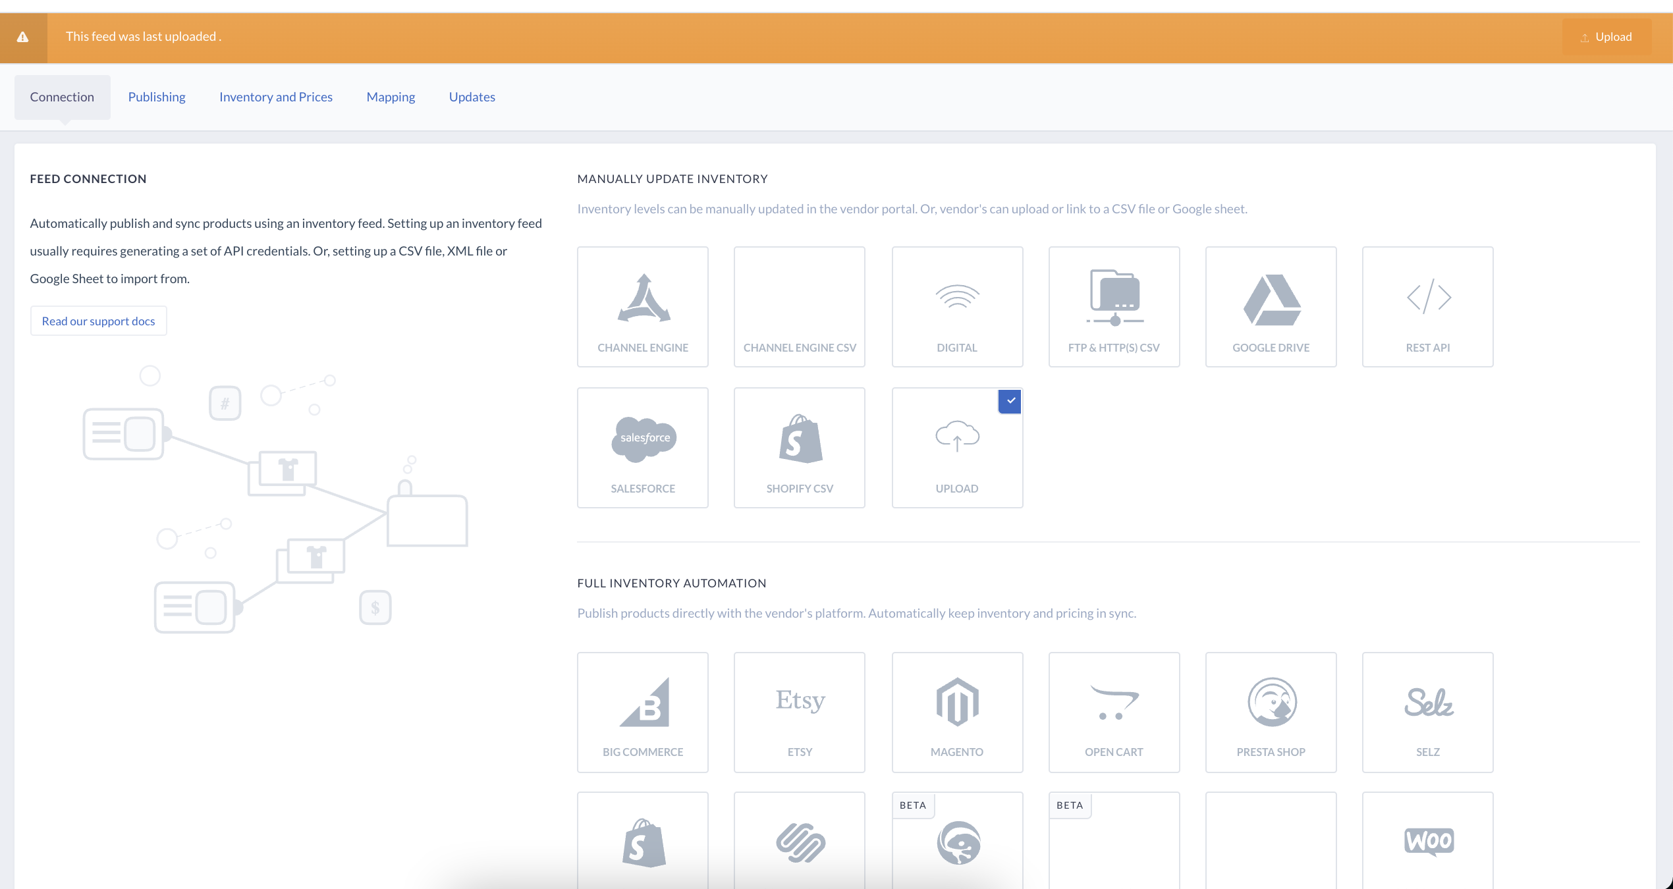The height and width of the screenshot is (889, 1673).
Task: Click the warning triangle icon in banner
Action: (23, 37)
